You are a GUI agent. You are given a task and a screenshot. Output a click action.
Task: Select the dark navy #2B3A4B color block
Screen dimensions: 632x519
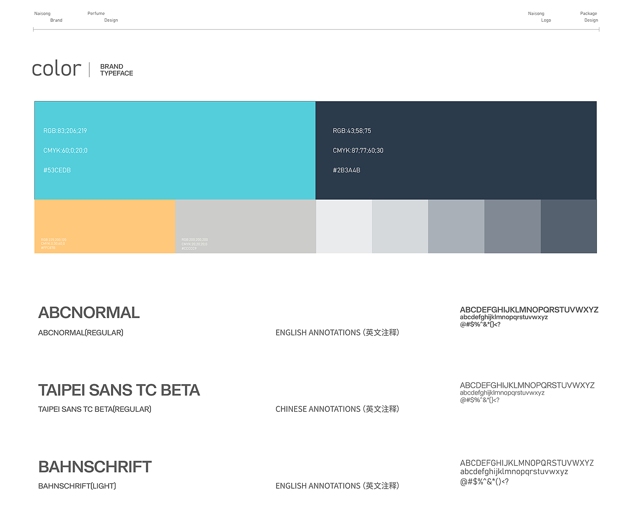pyautogui.click(x=456, y=151)
